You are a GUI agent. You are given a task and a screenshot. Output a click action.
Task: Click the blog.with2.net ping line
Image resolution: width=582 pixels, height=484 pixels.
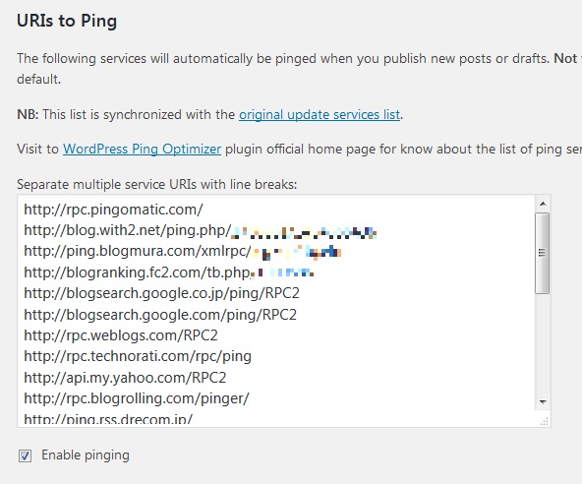click(201, 230)
